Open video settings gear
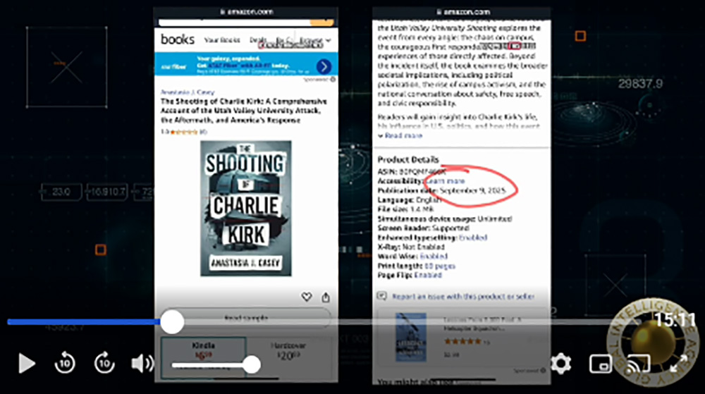 tap(560, 363)
